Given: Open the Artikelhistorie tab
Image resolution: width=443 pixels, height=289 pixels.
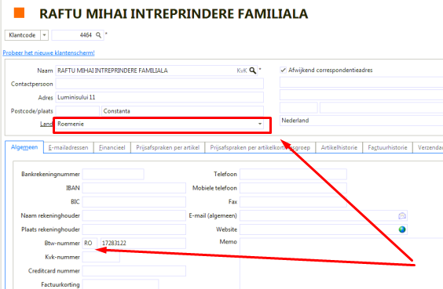Looking at the screenshot, I should tap(339, 147).
